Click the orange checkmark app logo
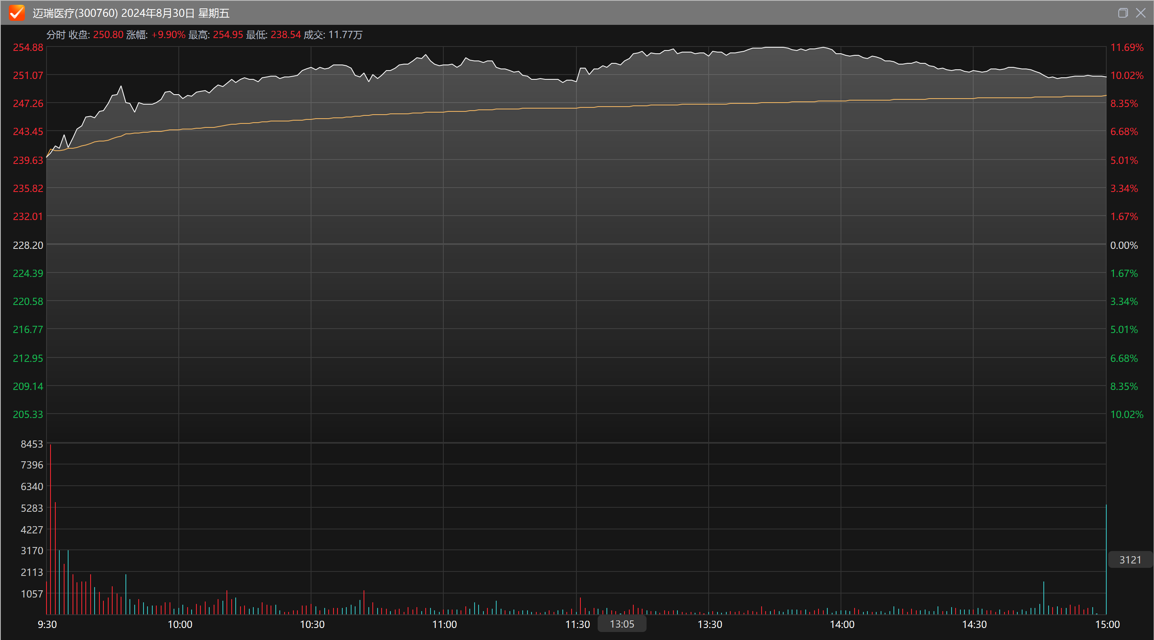The height and width of the screenshot is (640, 1154). coord(16,12)
